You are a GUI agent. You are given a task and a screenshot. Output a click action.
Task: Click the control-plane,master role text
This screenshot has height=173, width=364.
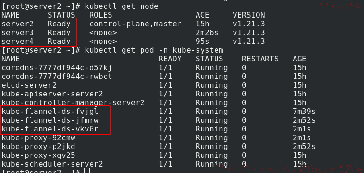[x=136, y=24]
